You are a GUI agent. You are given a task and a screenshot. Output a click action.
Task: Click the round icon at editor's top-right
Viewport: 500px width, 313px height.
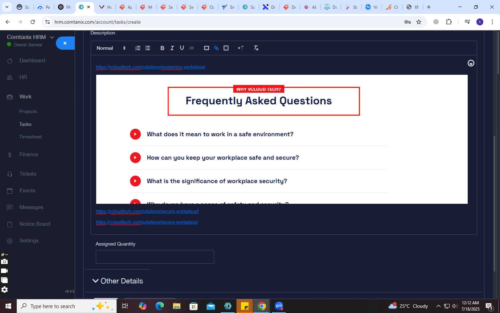[471, 63]
